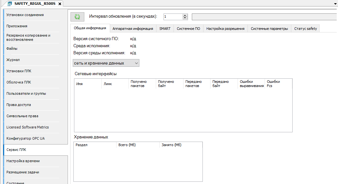Click the update interval input field

pyautogui.click(x=173, y=17)
